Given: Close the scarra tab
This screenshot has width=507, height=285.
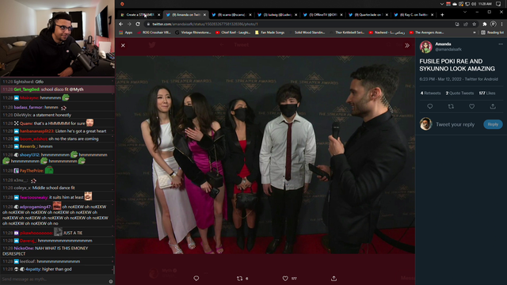Looking at the screenshot, I should (x=250, y=15).
